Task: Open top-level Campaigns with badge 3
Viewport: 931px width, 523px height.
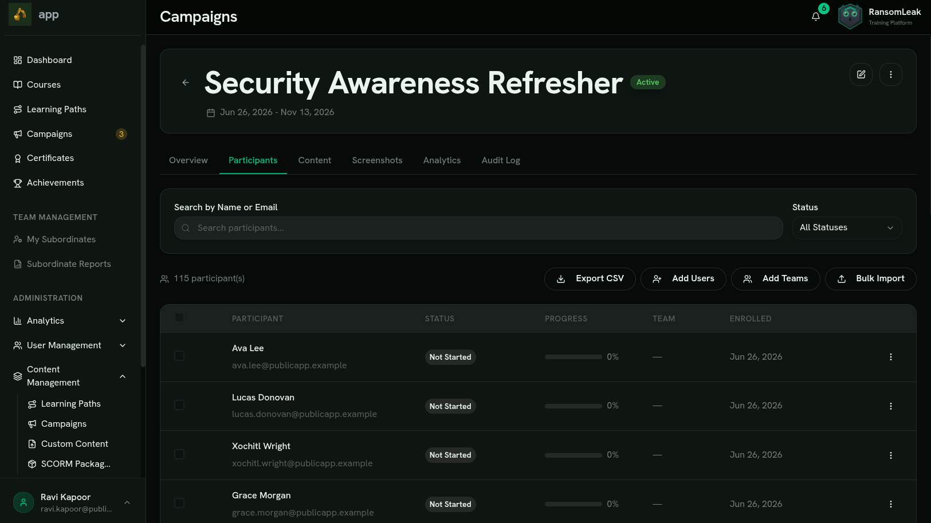Action: [71, 134]
